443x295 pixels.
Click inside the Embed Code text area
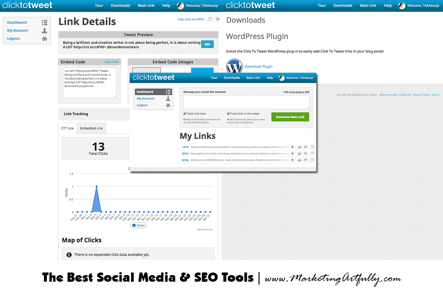(90, 83)
